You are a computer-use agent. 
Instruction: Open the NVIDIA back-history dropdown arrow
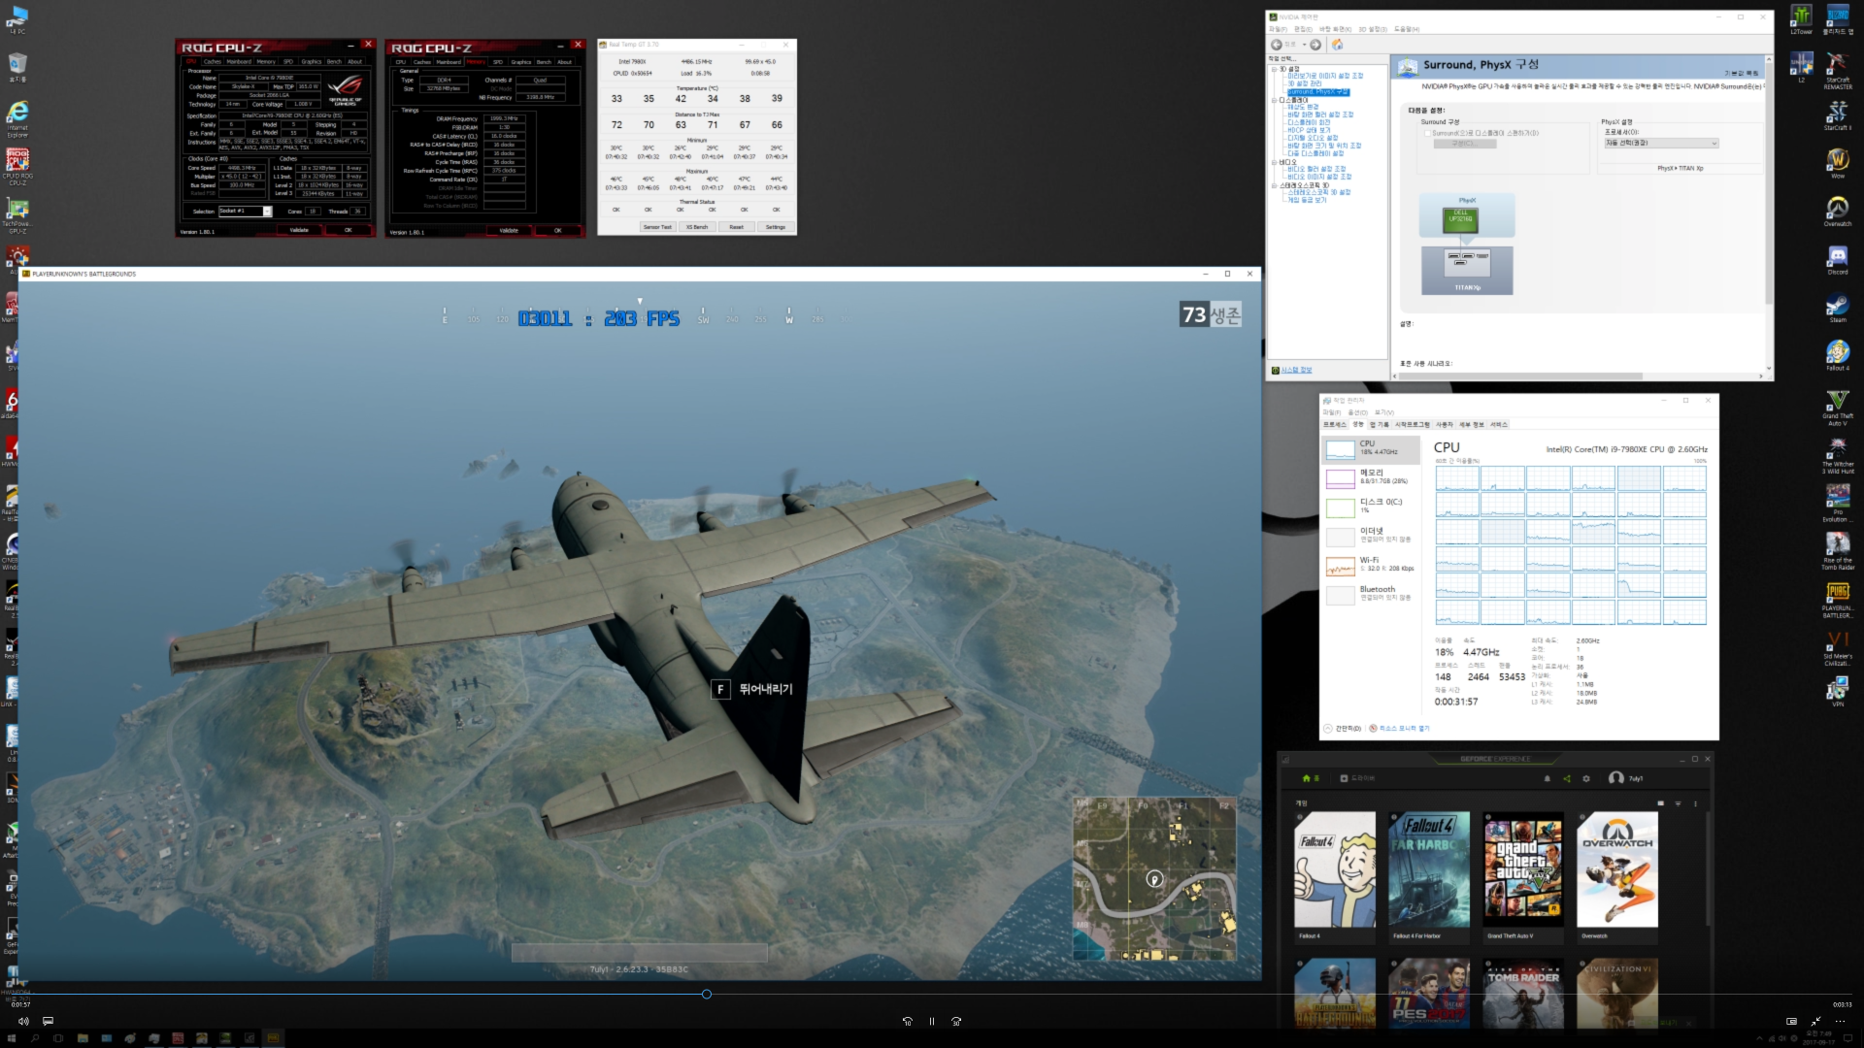click(1304, 45)
